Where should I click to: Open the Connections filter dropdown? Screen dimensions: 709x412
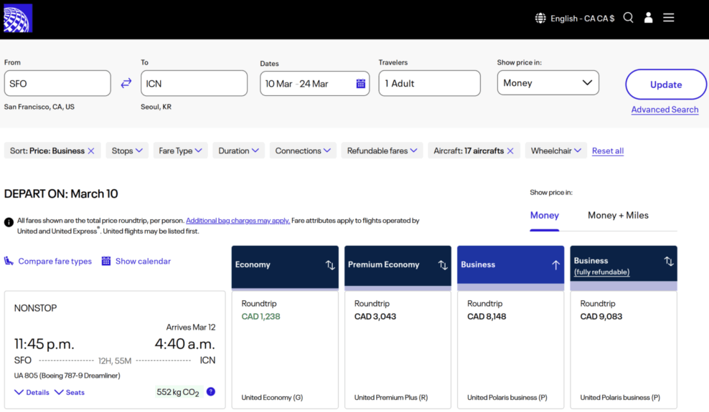click(x=303, y=150)
